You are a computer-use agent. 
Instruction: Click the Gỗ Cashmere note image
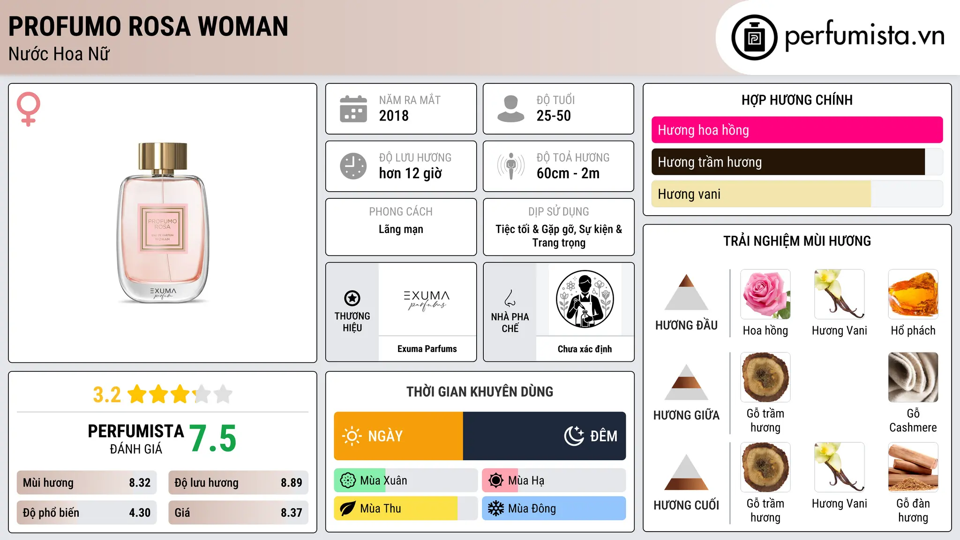pos(913,377)
